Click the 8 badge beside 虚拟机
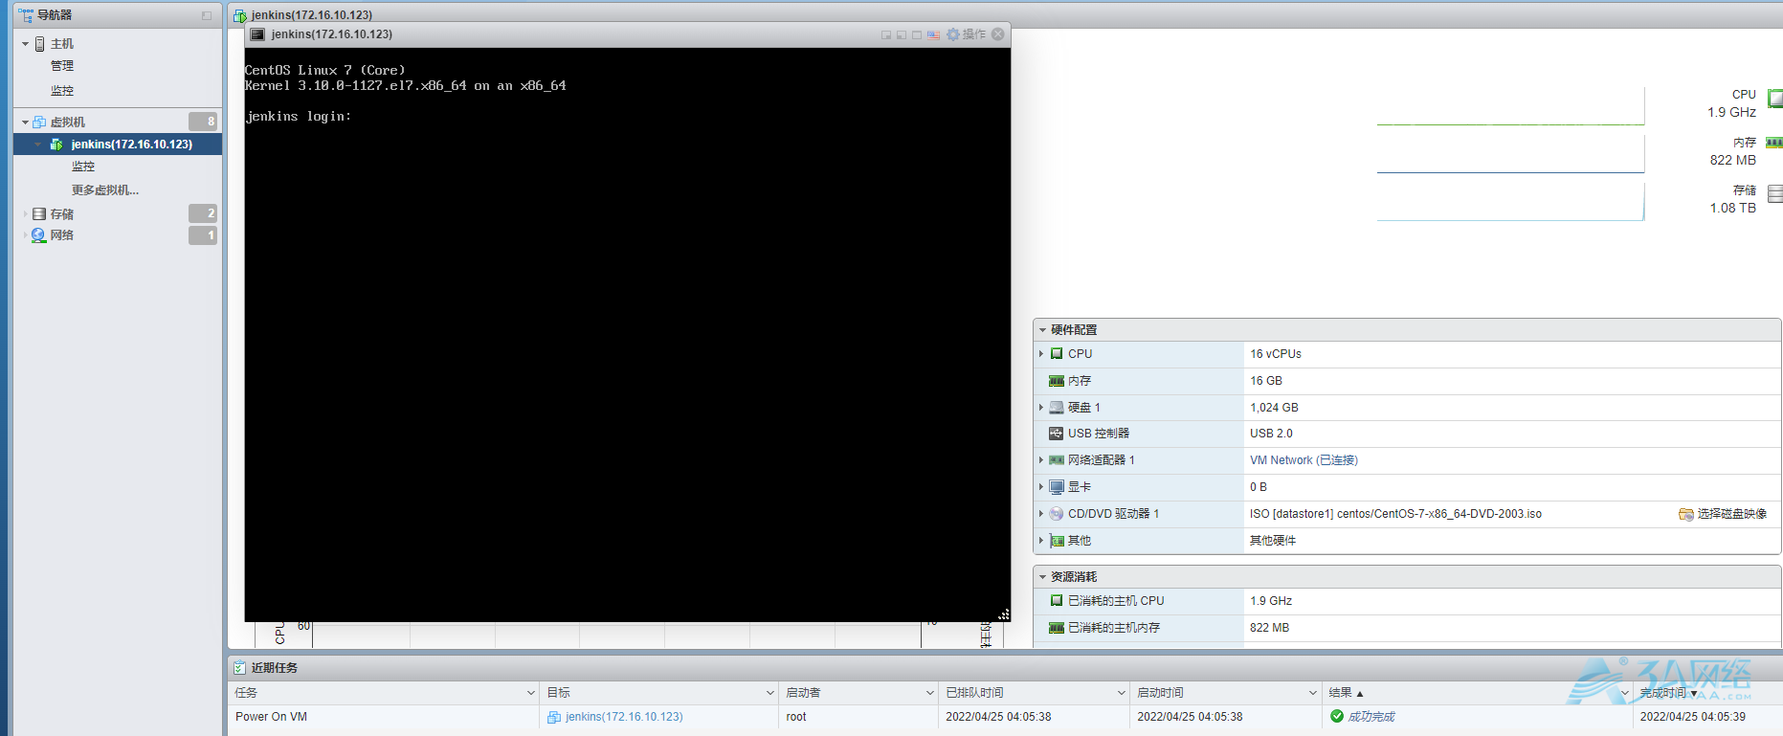The width and height of the screenshot is (1783, 736). pos(203,122)
